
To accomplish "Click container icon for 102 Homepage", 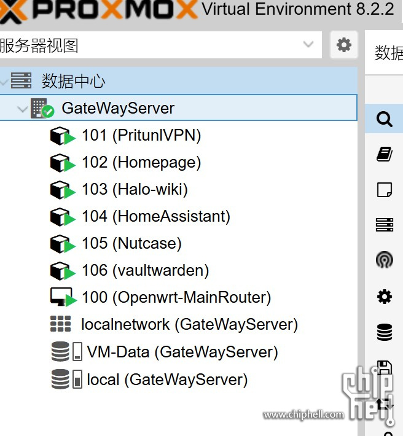I will [63, 163].
